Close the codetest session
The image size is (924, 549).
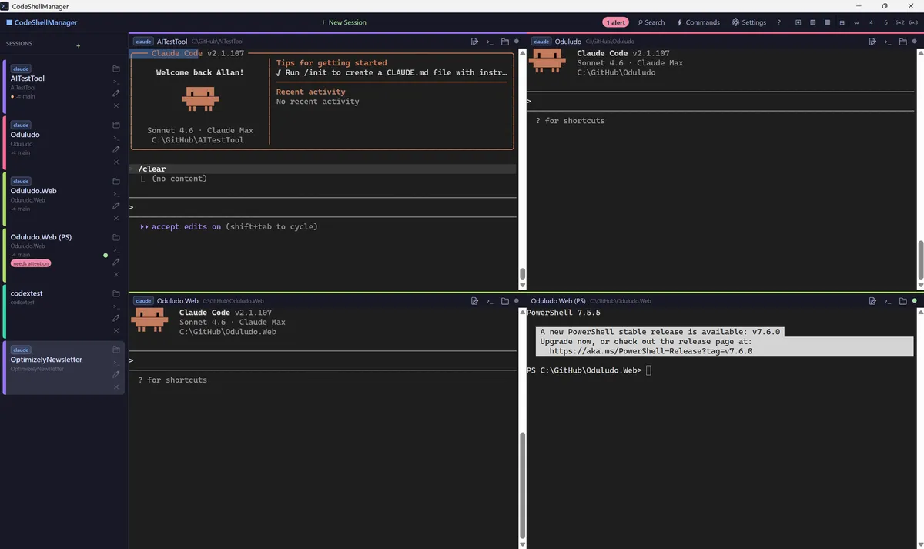pyautogui.click(x=116, y=330)
